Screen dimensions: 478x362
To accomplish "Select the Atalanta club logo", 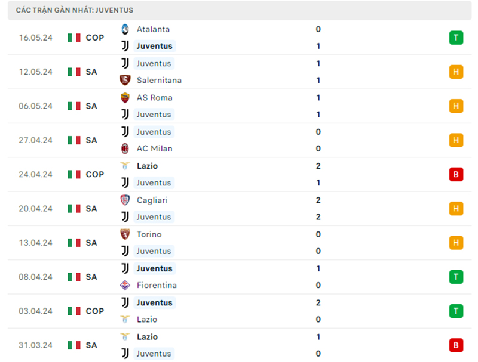I will click(x=126, y=28).
